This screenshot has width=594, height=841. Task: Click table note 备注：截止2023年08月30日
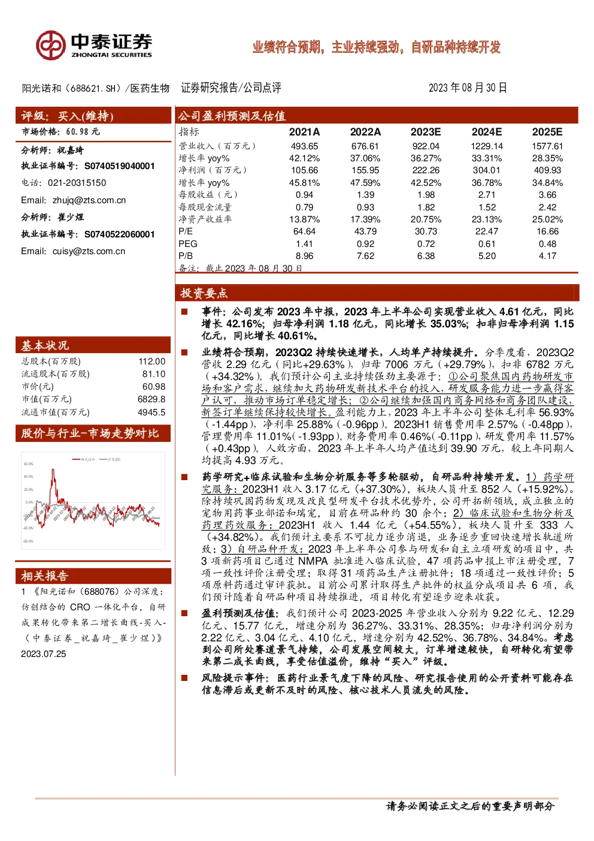(240, 269)
